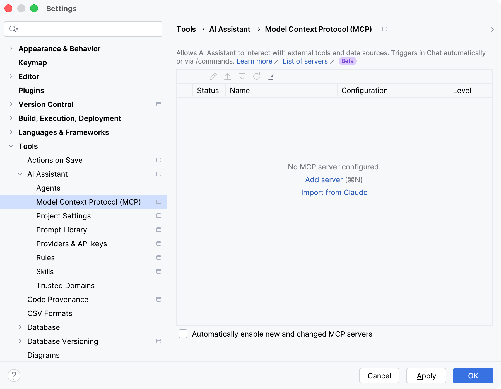Screen dimensions: 501x389
Task: Click project icon on Prompt Library row
Action: tap(159, 230)
